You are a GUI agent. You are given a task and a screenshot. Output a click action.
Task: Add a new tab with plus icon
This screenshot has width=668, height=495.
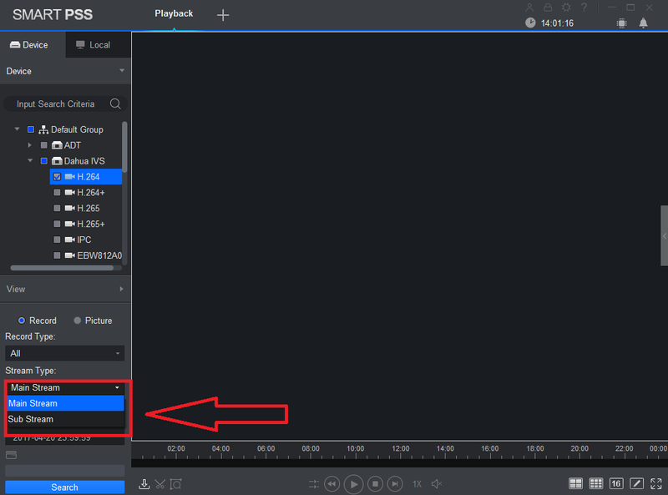click(x=223, y=15)
